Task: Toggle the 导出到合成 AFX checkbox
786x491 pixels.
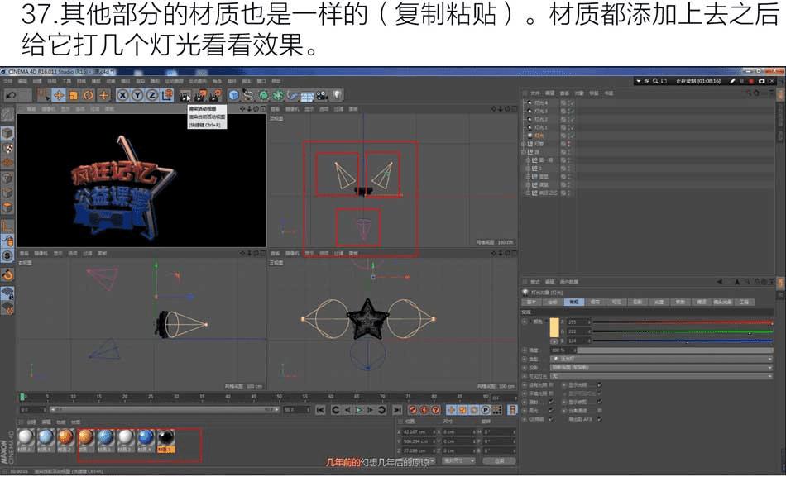Action: click(600, 419)
